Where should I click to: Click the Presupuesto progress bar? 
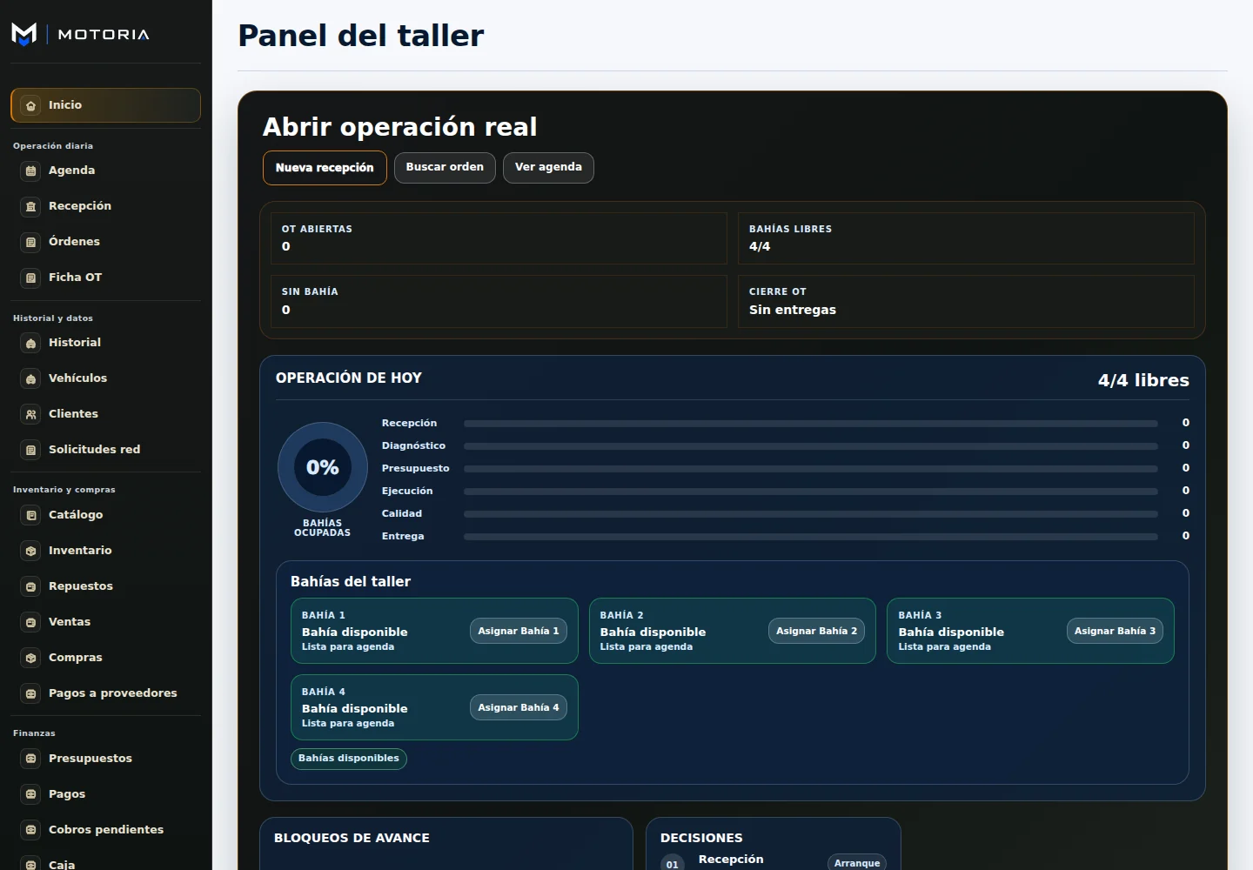[x=810, y=469]
